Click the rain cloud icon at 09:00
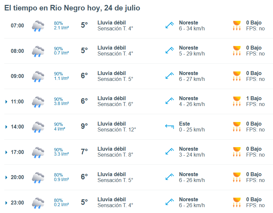The width and height of the screenshot is (273, 213). click(x=38, y=76)
